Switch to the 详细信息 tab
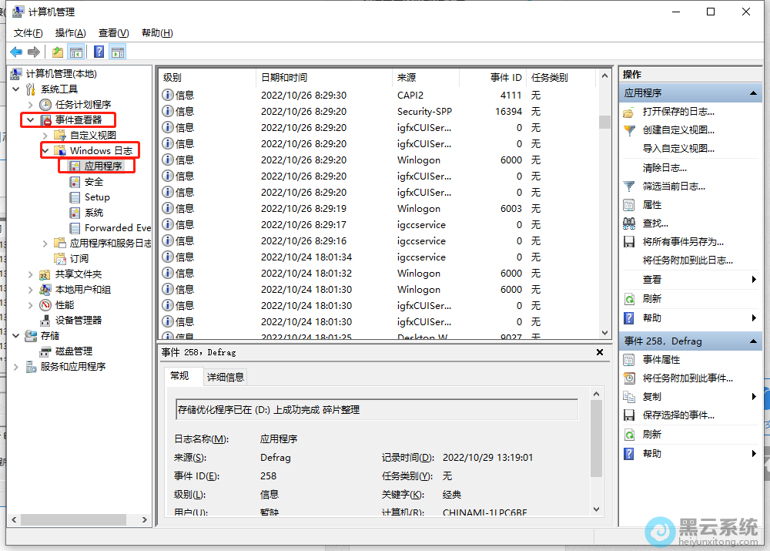The height and width of the screenshot is (551, 770). (x=225, y=377)
